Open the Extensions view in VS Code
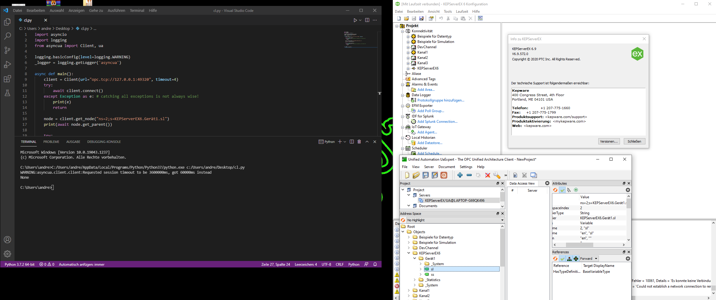 [7, 79]
